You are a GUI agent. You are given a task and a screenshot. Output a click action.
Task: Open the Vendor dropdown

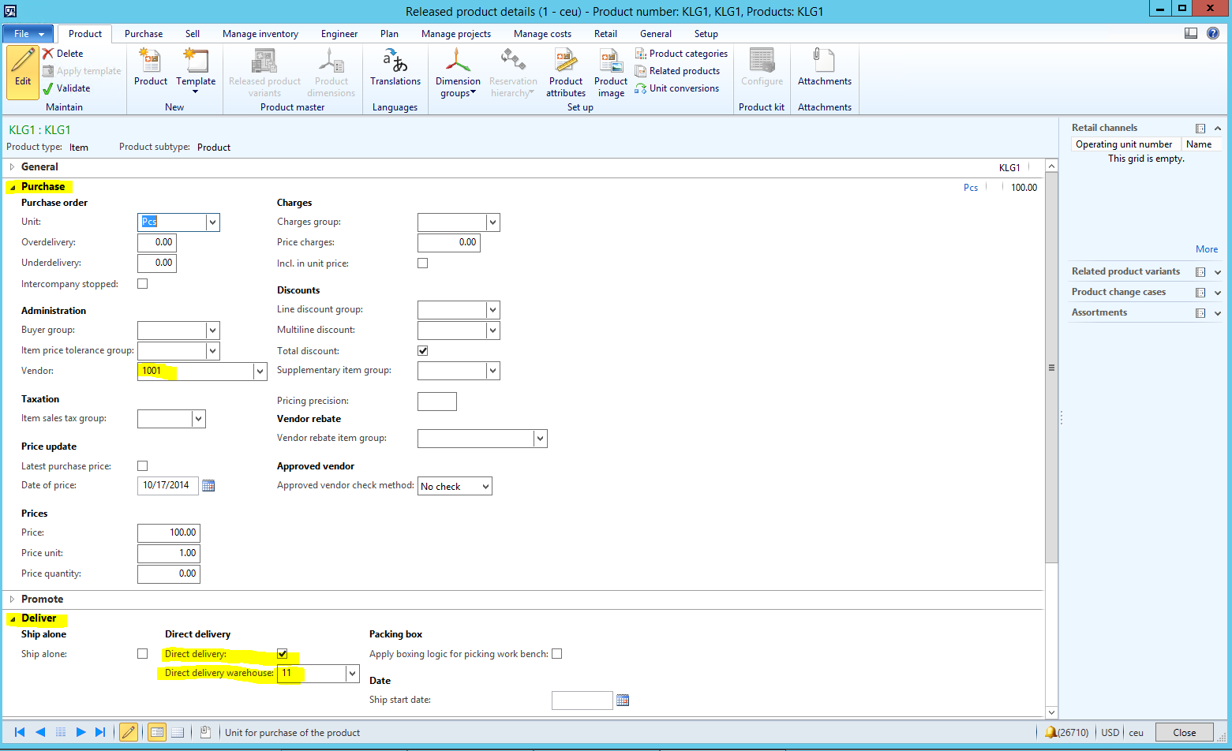[x=260, y=372]
